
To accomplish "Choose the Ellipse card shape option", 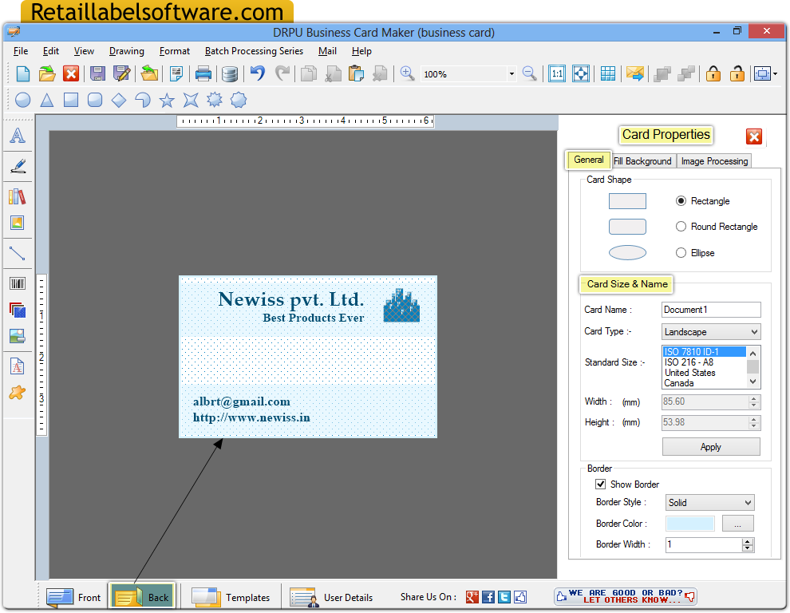I will coord(681,252).
